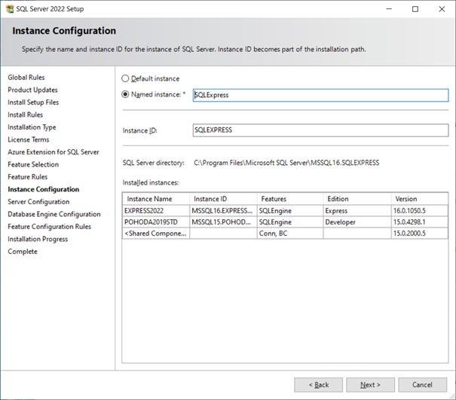Click the SQL Server directory path text
The image size is (456, 400).
click(286, 163)
